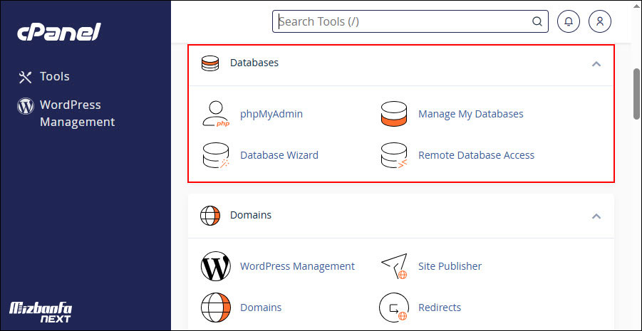Click the Site Publisher paper plane icon

point(394,266)
